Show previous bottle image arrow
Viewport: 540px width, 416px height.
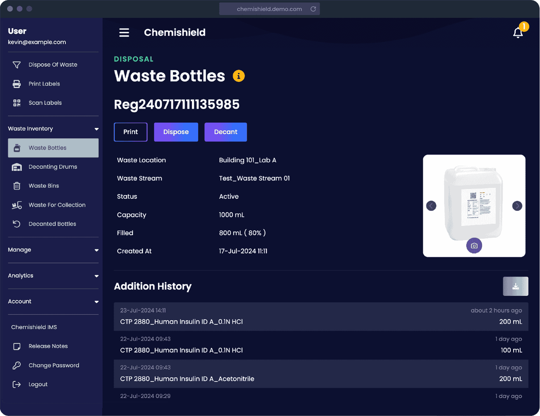431,206
